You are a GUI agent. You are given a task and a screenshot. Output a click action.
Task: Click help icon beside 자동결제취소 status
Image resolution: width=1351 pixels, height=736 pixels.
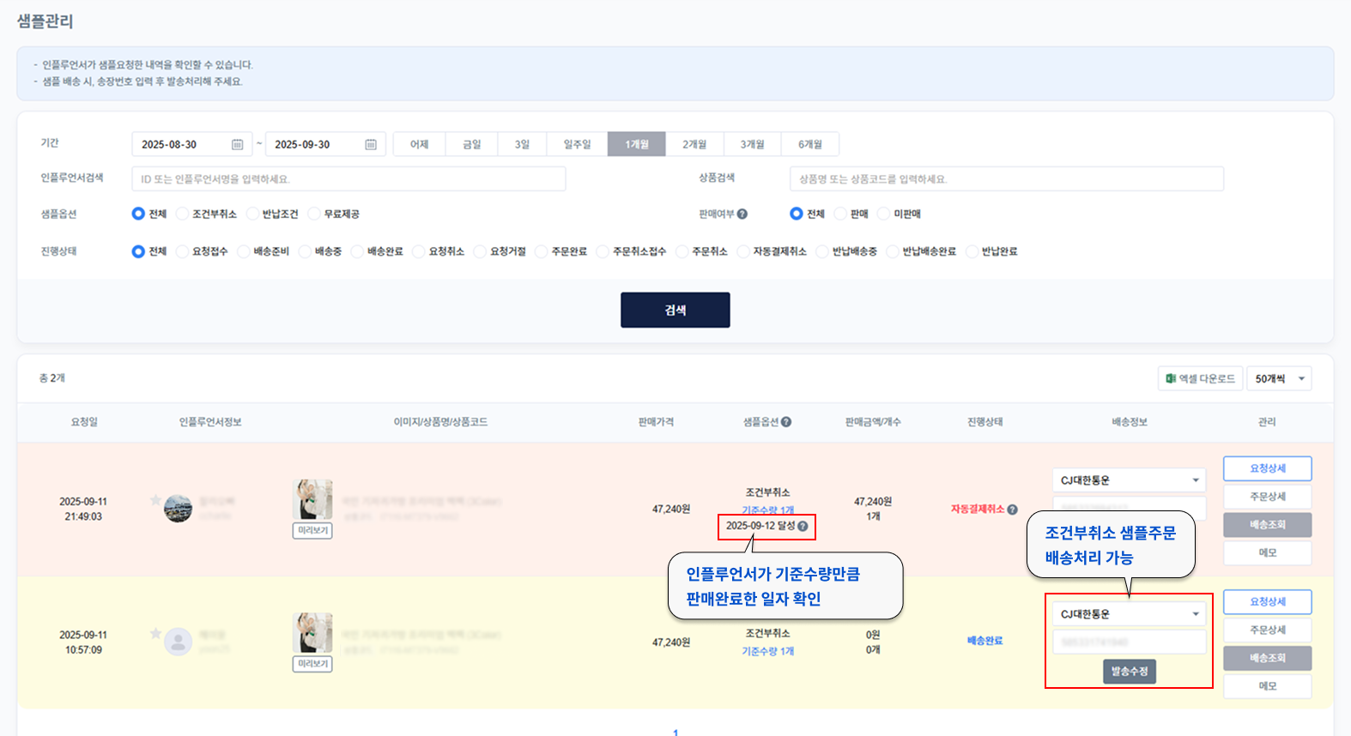[x=1013, y=510]
